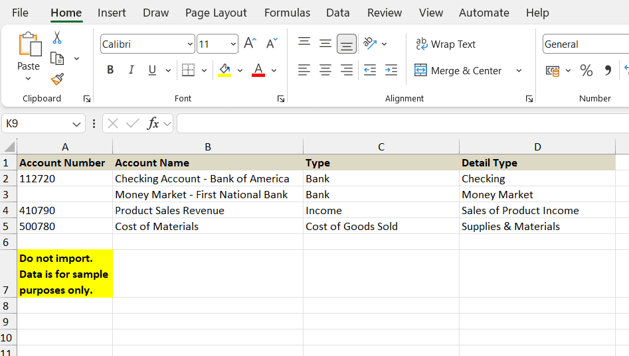629x356 pixels.
Task: Toggle Bottom Align button
Action: (x=347, y=44)
